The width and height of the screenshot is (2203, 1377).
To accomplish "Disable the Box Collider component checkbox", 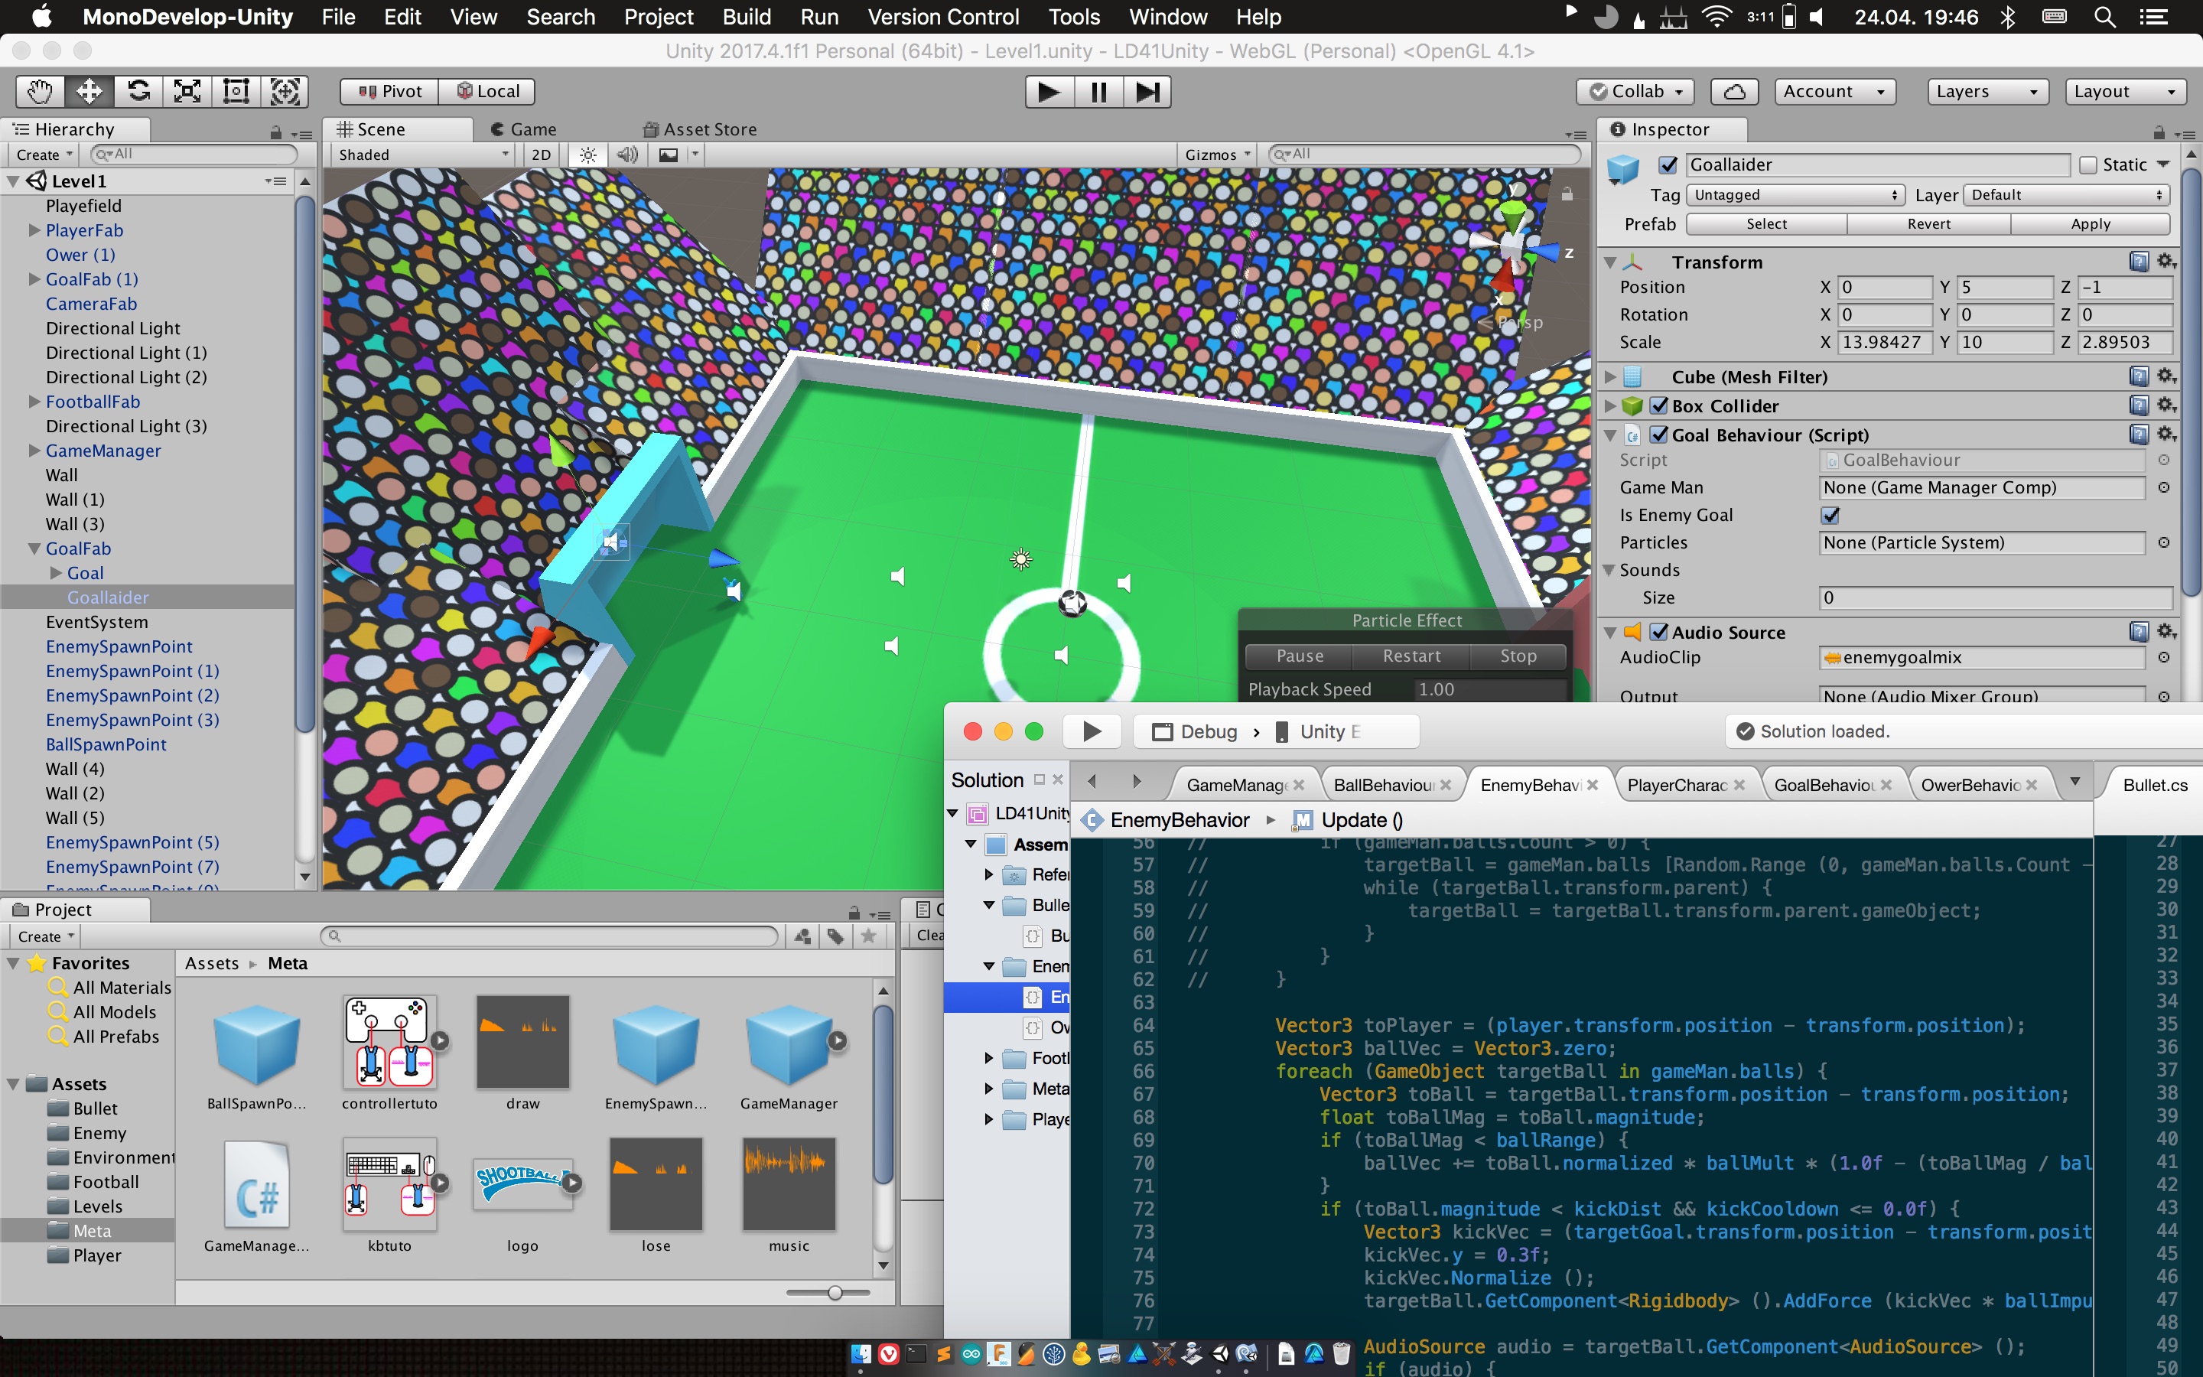I will [1660, 406].
